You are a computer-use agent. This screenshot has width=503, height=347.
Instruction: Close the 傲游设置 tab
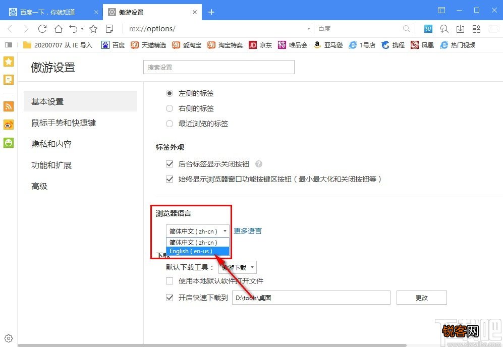click(195, 12)
